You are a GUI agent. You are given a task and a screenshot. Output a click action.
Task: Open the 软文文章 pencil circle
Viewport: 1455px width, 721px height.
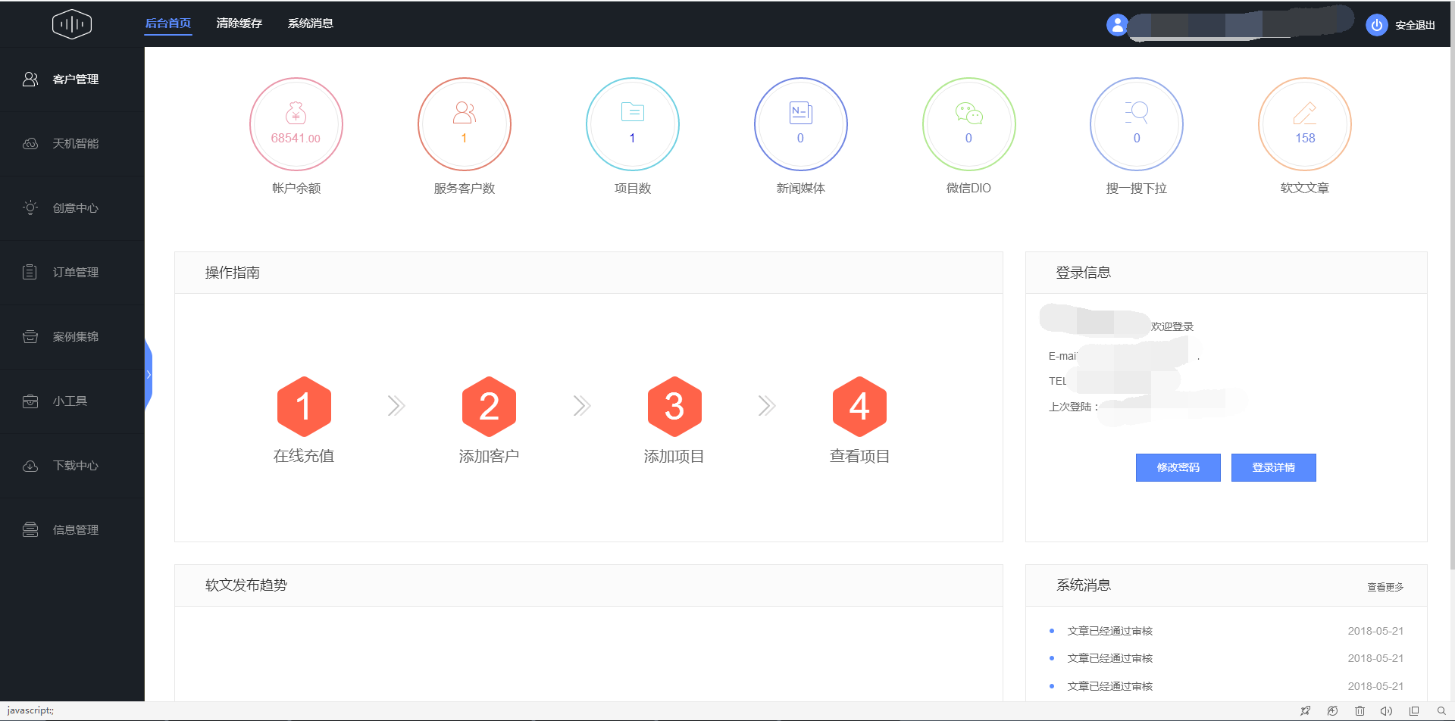(x=1305, y=124)
